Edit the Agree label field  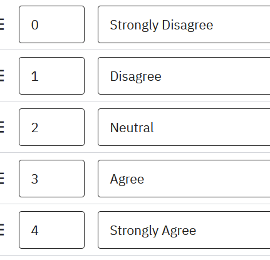pos(184,179)
